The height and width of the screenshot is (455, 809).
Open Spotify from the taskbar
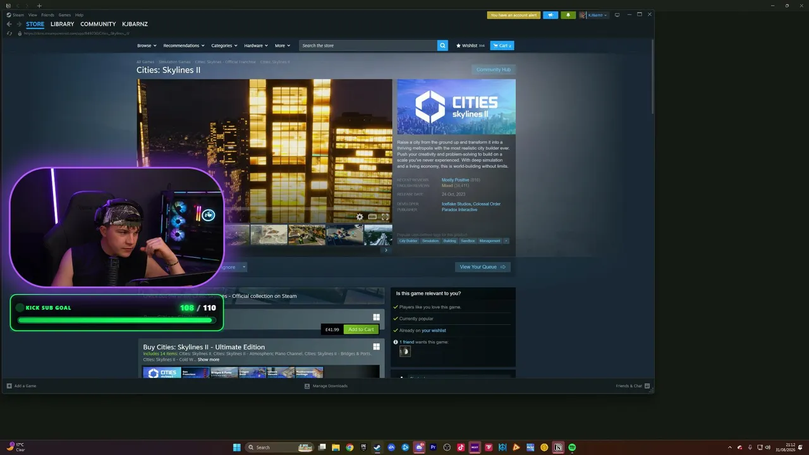[x=572, y=447]
